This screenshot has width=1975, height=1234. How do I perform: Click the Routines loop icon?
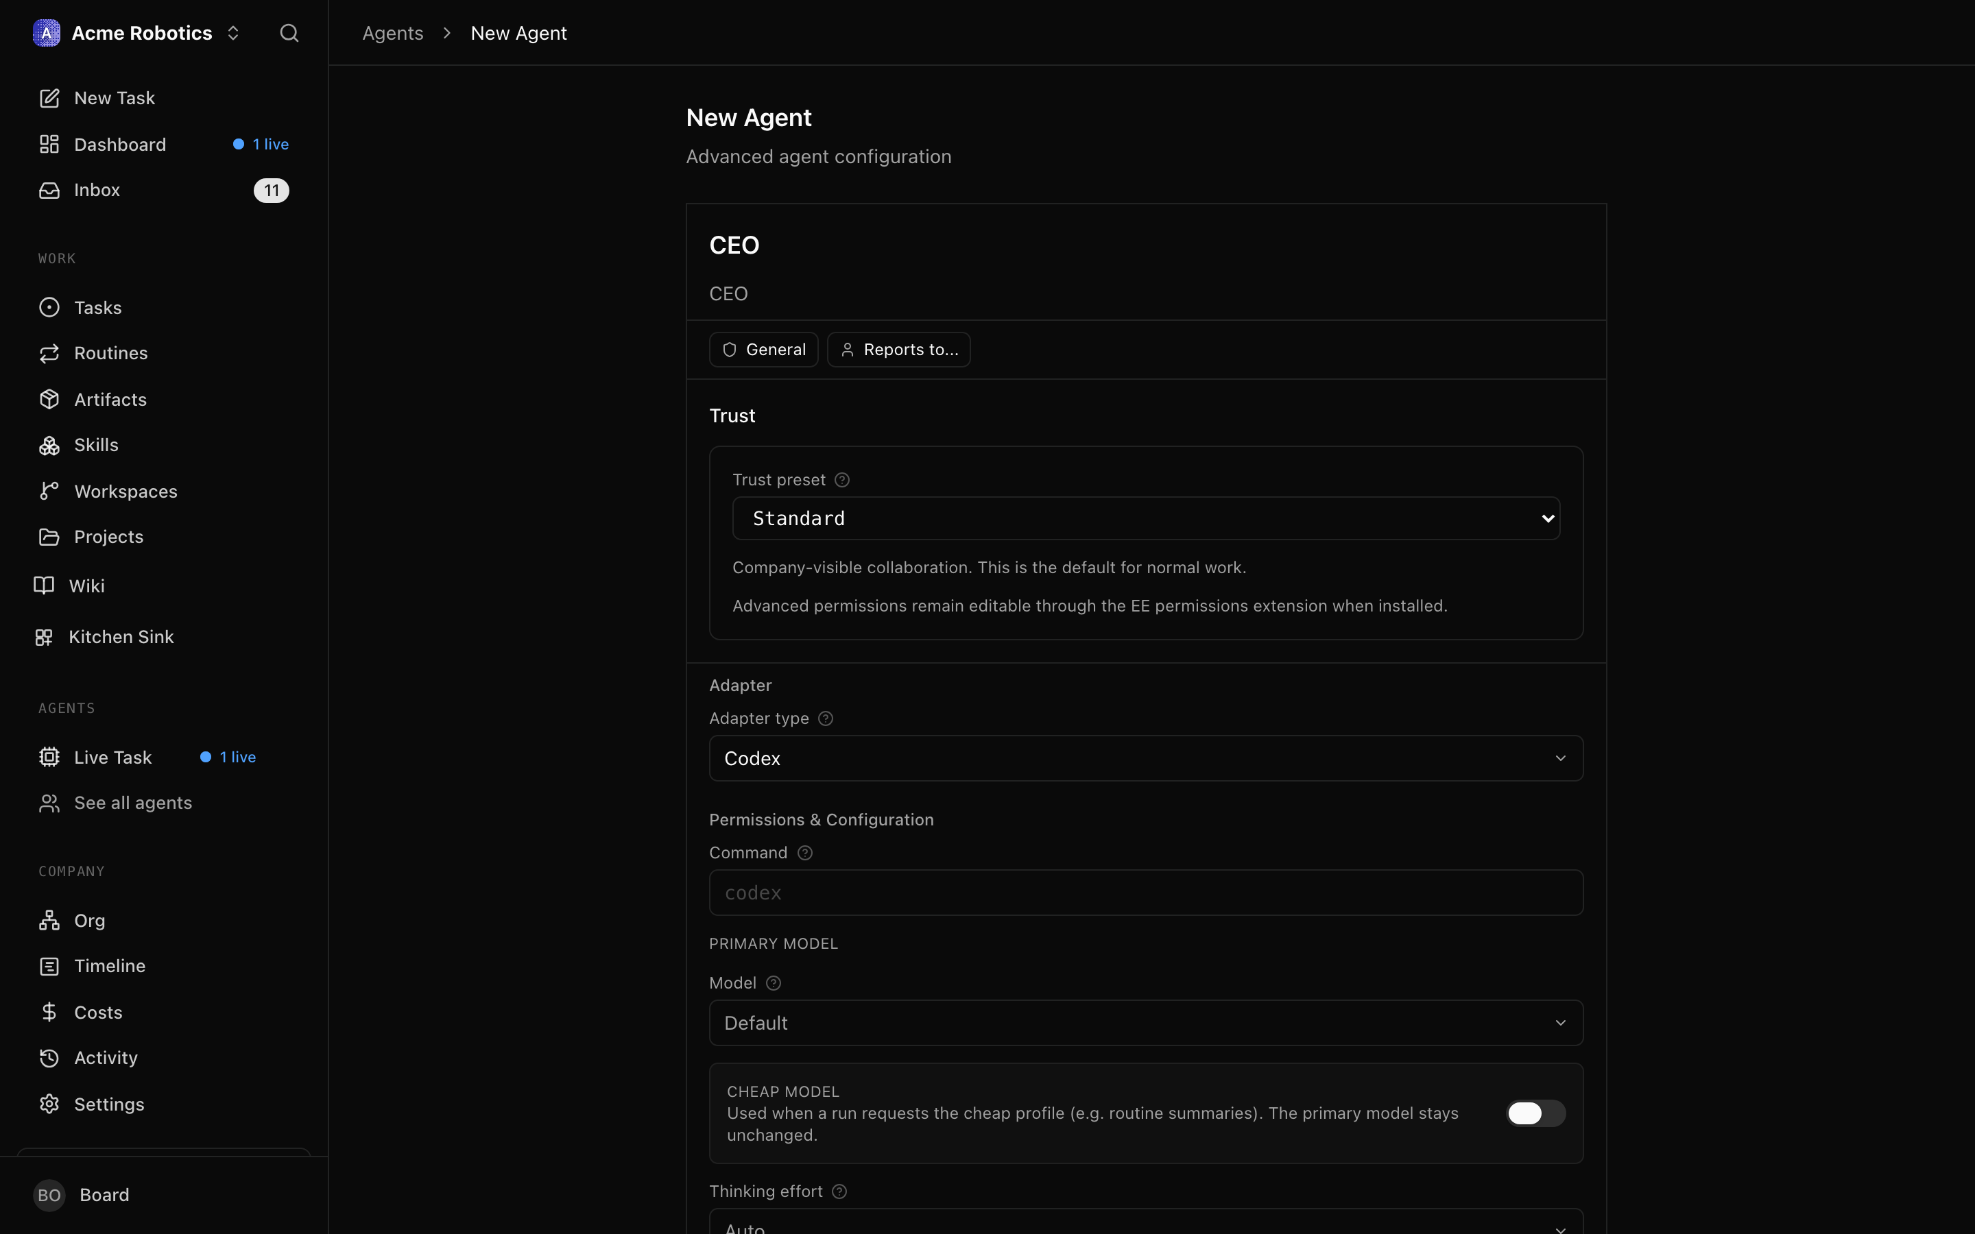point(49,353)
